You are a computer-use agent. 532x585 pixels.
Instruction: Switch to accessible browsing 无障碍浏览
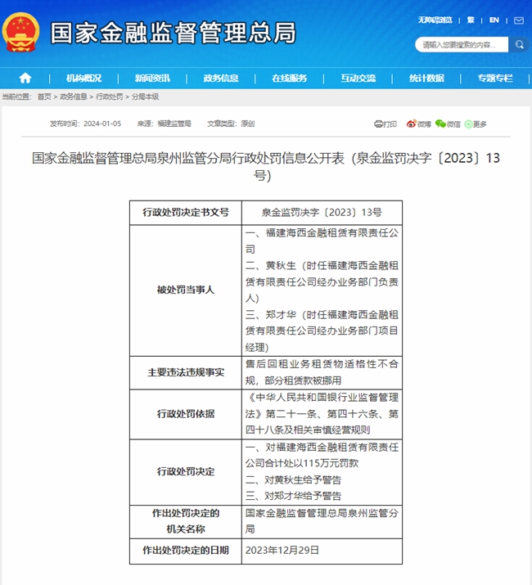pyautogui.click(x=435, y=20)
